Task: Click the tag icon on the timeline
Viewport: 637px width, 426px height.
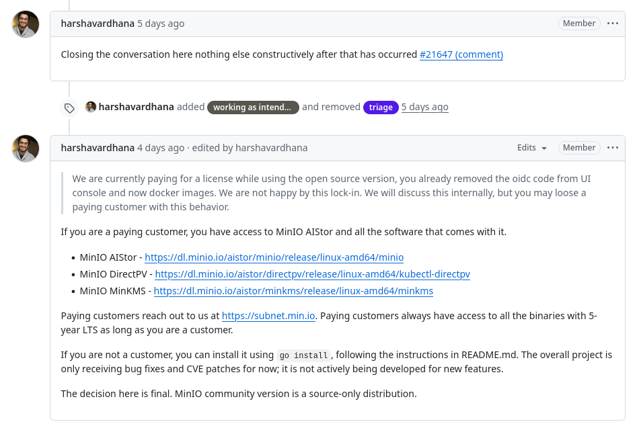Action: click(69, 108)
